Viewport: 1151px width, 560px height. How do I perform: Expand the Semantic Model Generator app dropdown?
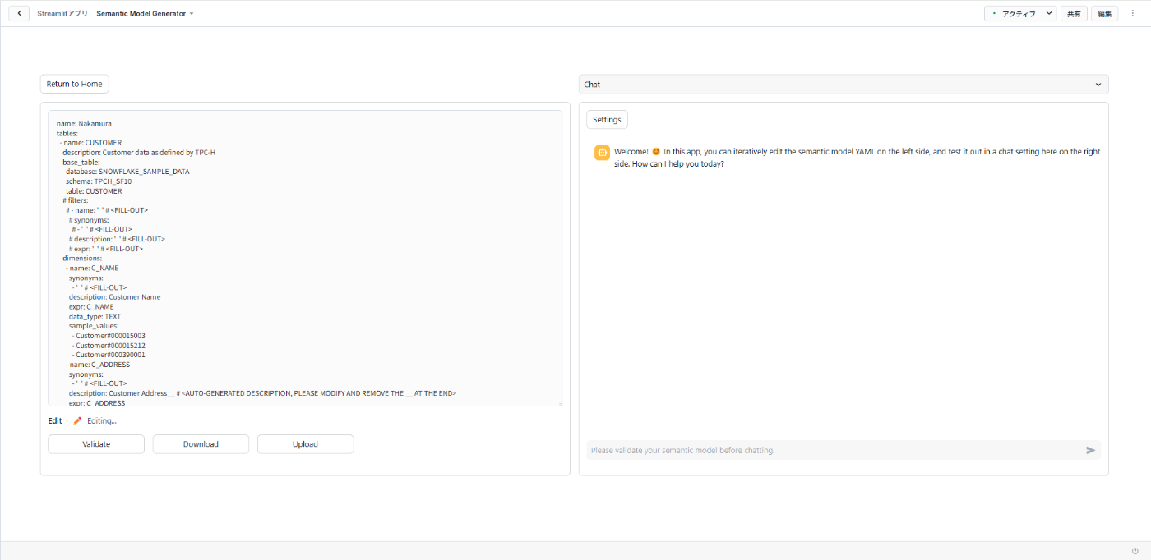pos(192,13)
